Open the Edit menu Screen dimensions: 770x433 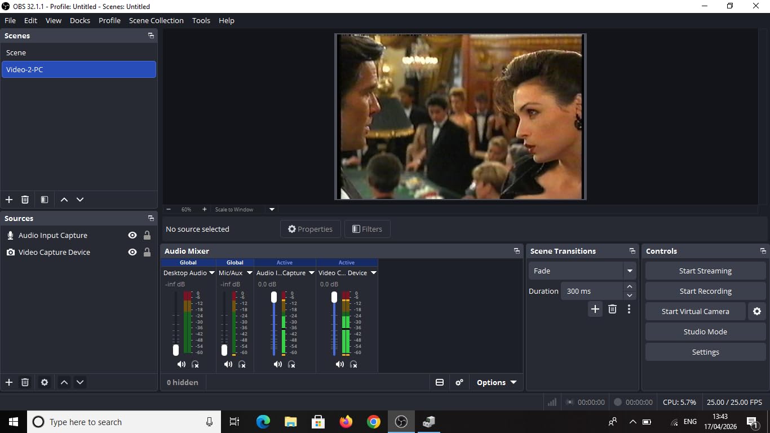30,20
